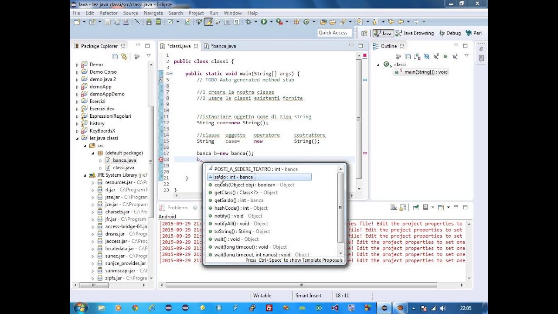Open the Outline view menu triangle

click(466, 55)
